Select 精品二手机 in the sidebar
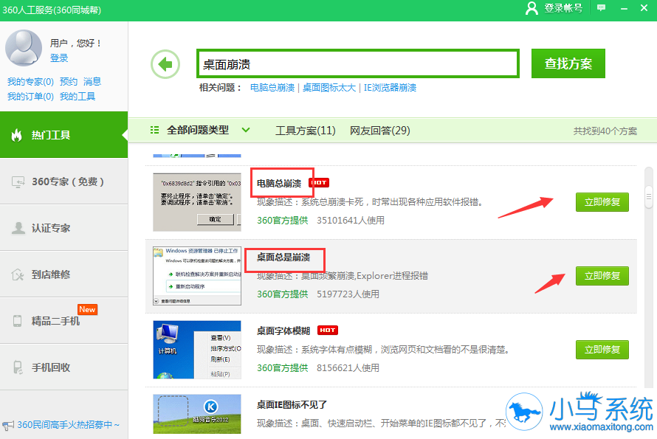Viewport: 657px width, 439px height. 63,321
